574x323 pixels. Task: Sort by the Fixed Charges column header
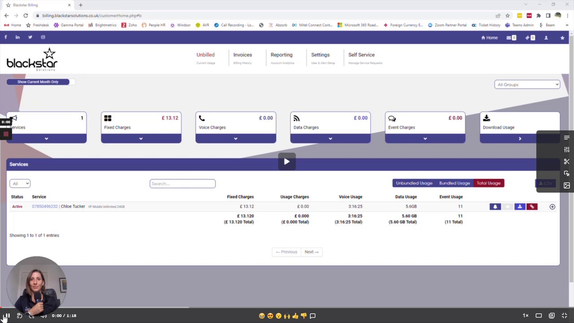tap(240, 196)
